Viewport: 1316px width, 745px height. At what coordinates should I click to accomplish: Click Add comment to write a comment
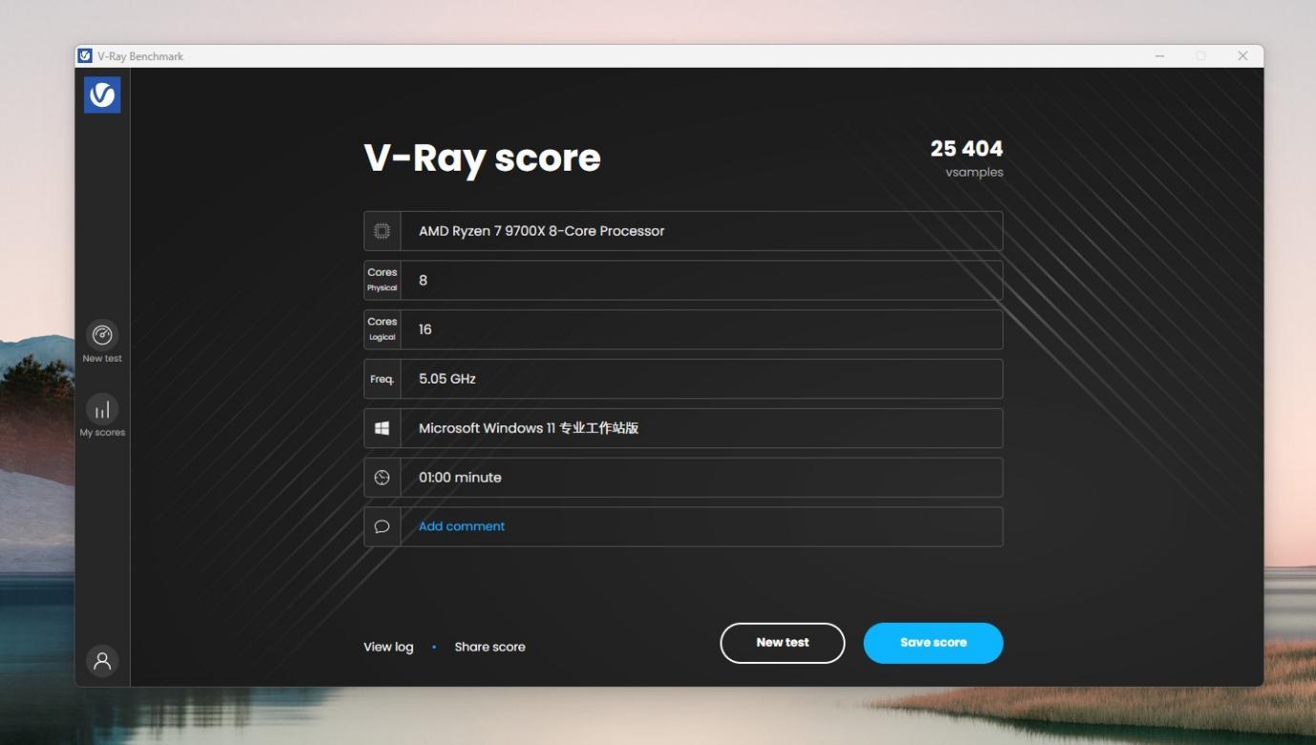click(x=462, y=527)
